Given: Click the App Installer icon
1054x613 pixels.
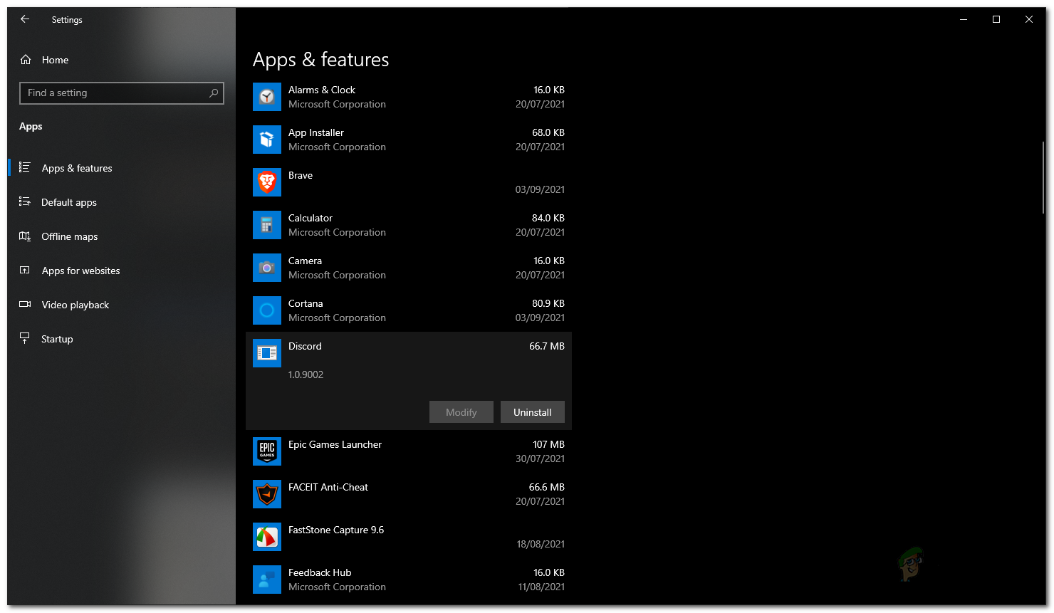Looking at the screenshot, I should pyautogui.click(x=267, y=140).
